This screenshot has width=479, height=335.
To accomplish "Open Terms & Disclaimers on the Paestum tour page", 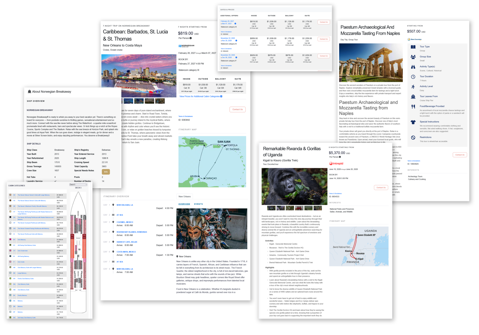I will coord(413,161).
